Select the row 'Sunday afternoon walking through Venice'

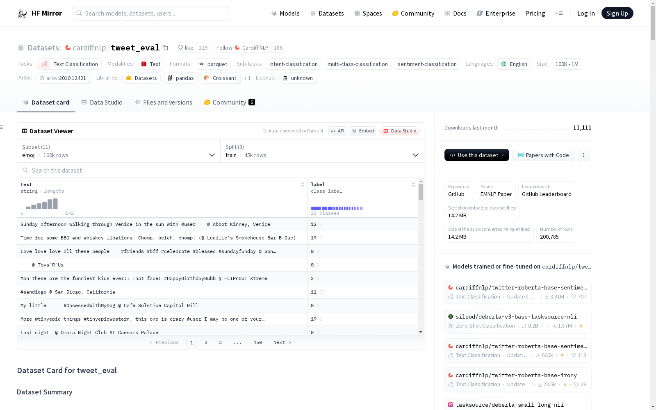(218, 224)
